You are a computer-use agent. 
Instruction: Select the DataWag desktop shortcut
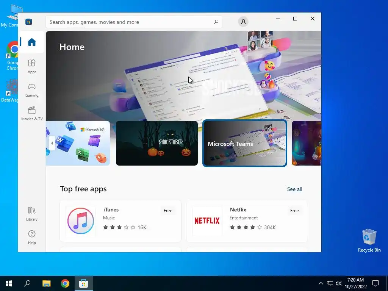(9, 90)
